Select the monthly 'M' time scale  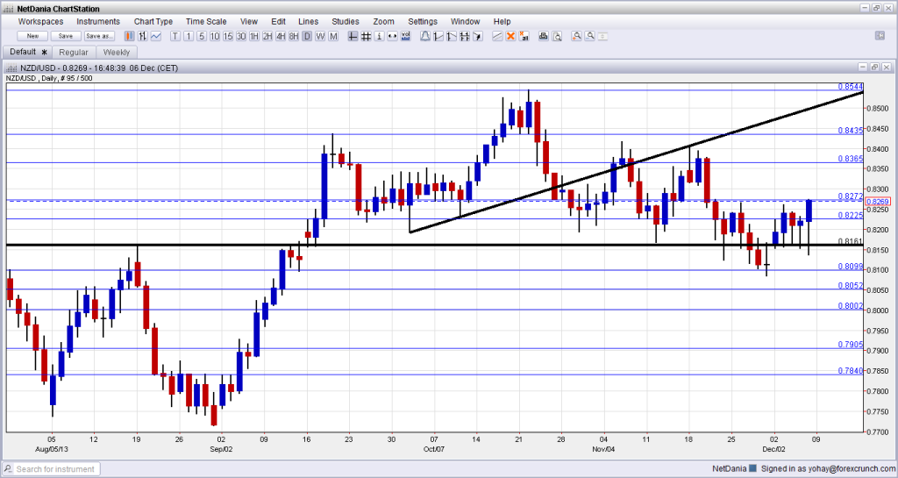333,36
